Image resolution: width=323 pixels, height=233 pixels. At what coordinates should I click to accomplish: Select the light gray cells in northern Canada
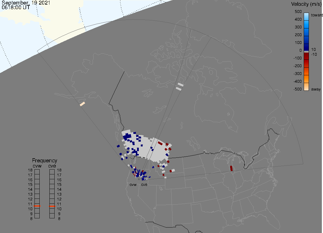(x=179, y=86)
